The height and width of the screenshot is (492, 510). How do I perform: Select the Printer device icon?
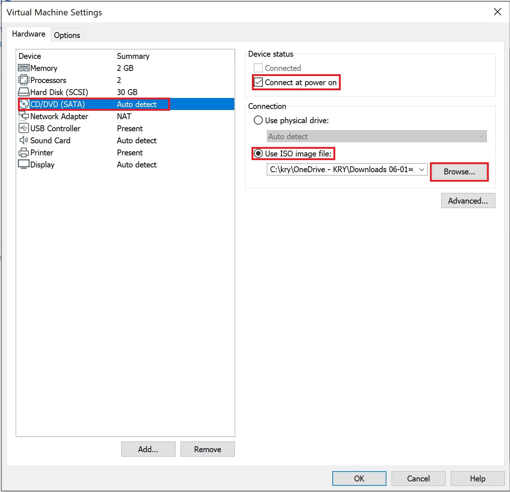pos(23,152)
